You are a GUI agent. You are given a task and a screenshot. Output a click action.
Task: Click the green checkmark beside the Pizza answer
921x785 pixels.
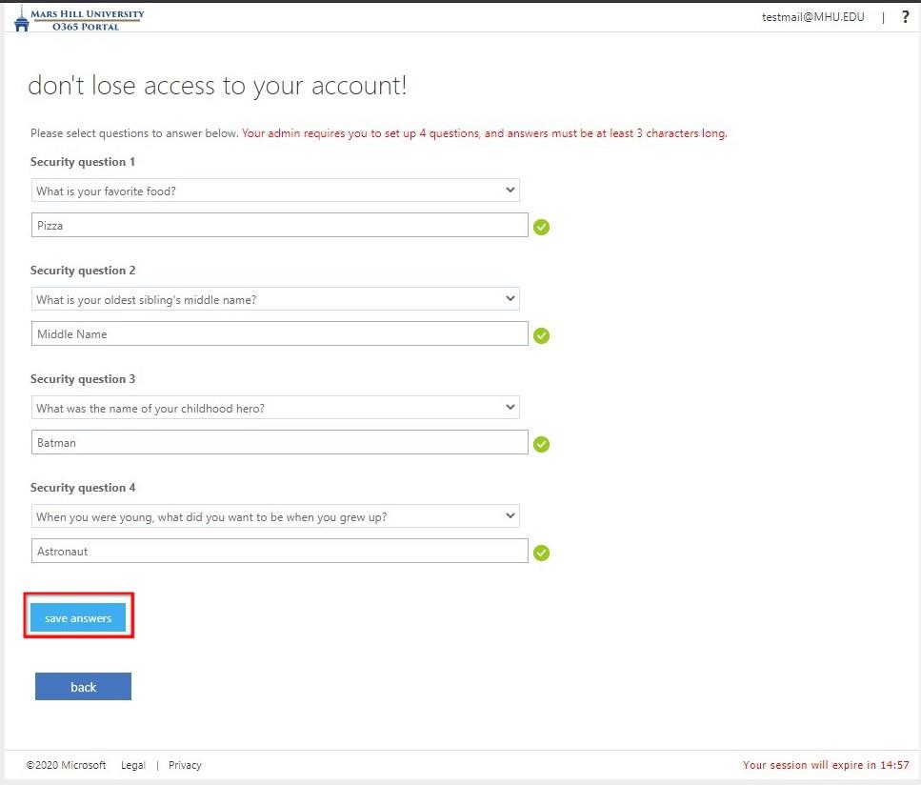541,227
